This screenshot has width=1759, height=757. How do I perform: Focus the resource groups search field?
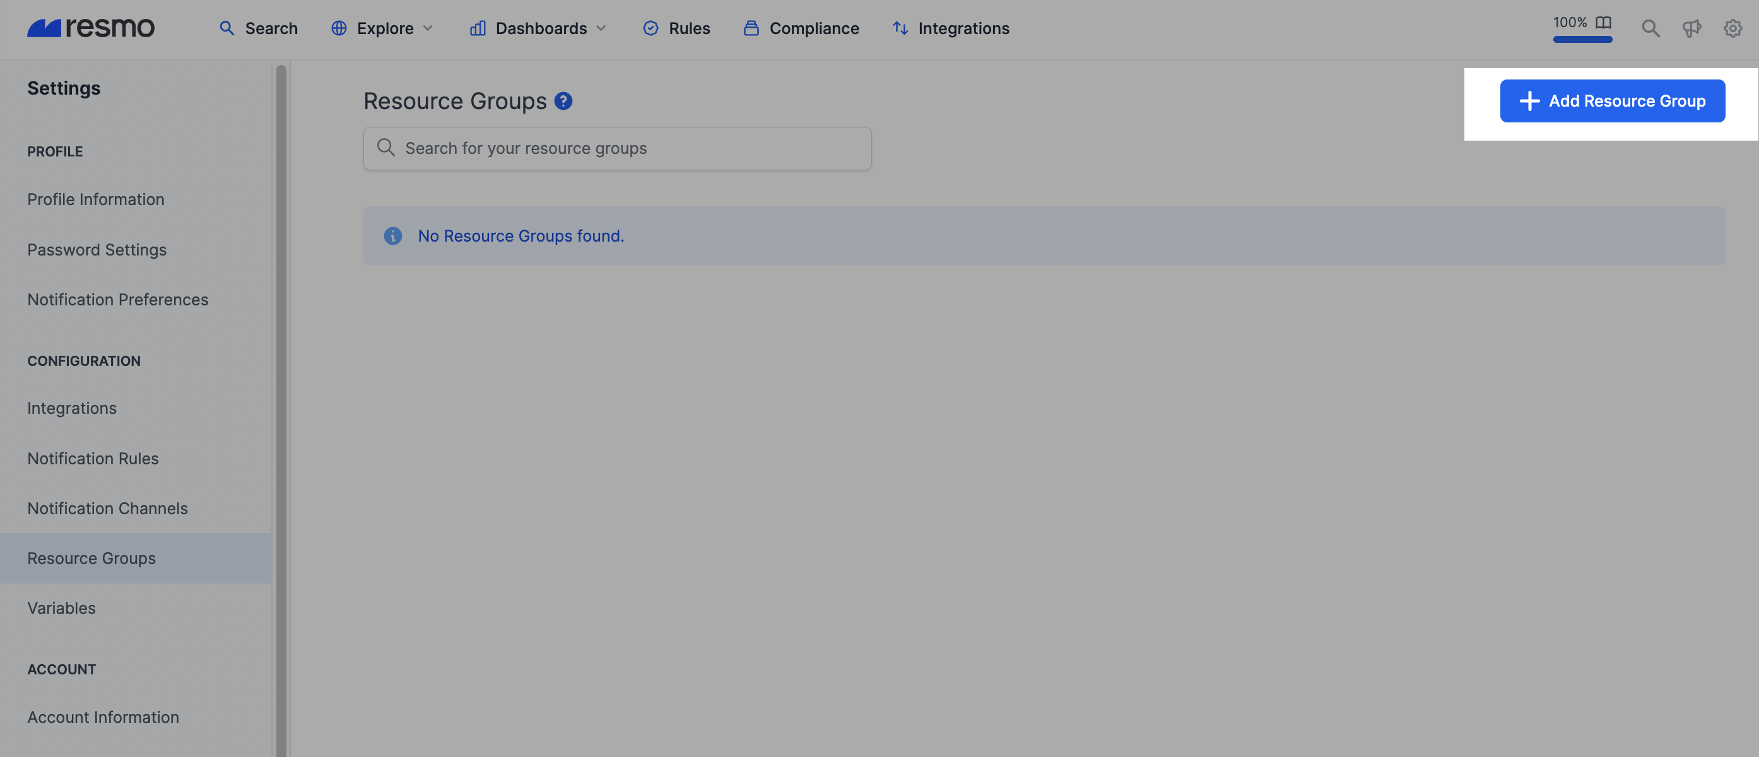pos(617,148)
